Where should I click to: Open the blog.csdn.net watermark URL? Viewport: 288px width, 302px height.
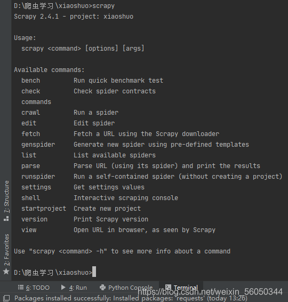(210, 292)
